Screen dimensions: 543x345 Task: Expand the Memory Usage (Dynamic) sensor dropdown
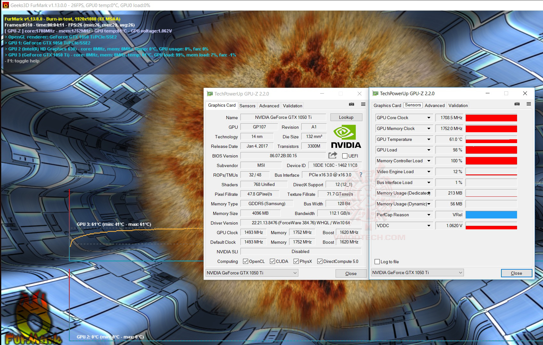(429, 204)
